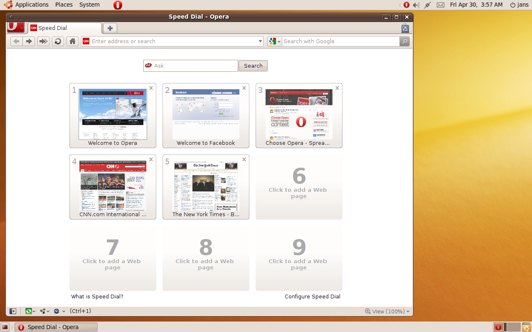This screenshot has width=532, height=332.
Task: Expand the Opera Turbo dropdown arrow
Action: coord(64,311)
